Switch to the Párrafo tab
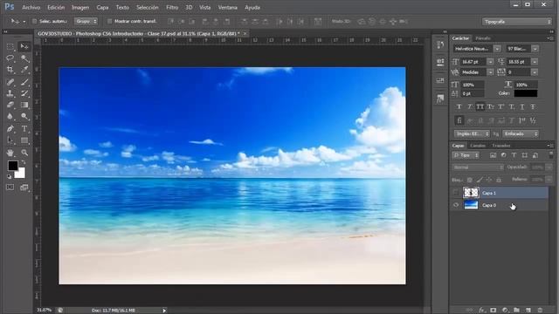559x314 pixels. coord(483,38)
